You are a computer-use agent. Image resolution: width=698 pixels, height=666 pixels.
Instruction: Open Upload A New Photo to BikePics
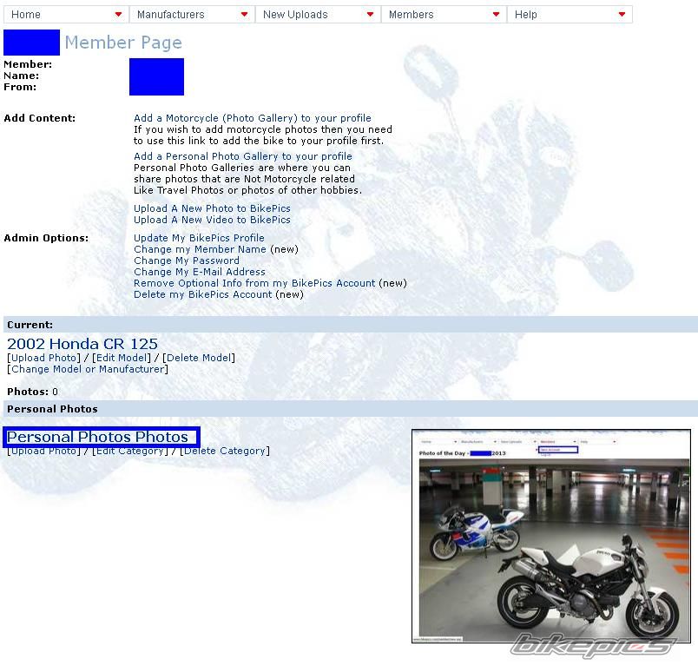(x=212, y=208)
